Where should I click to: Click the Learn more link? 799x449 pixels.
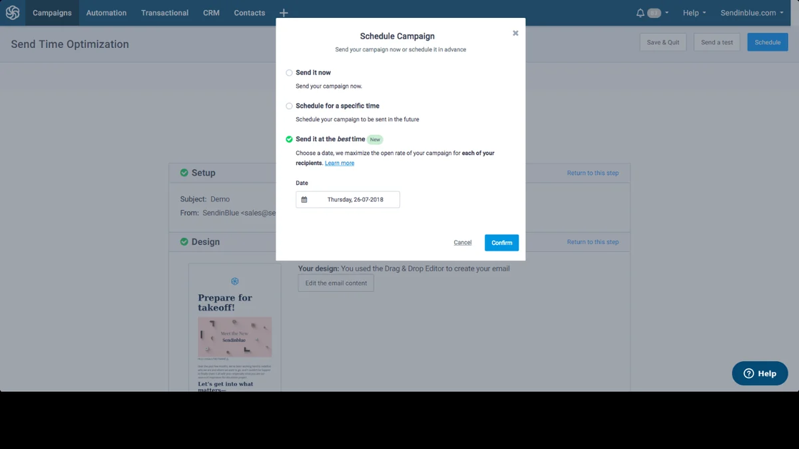point(340,162)
